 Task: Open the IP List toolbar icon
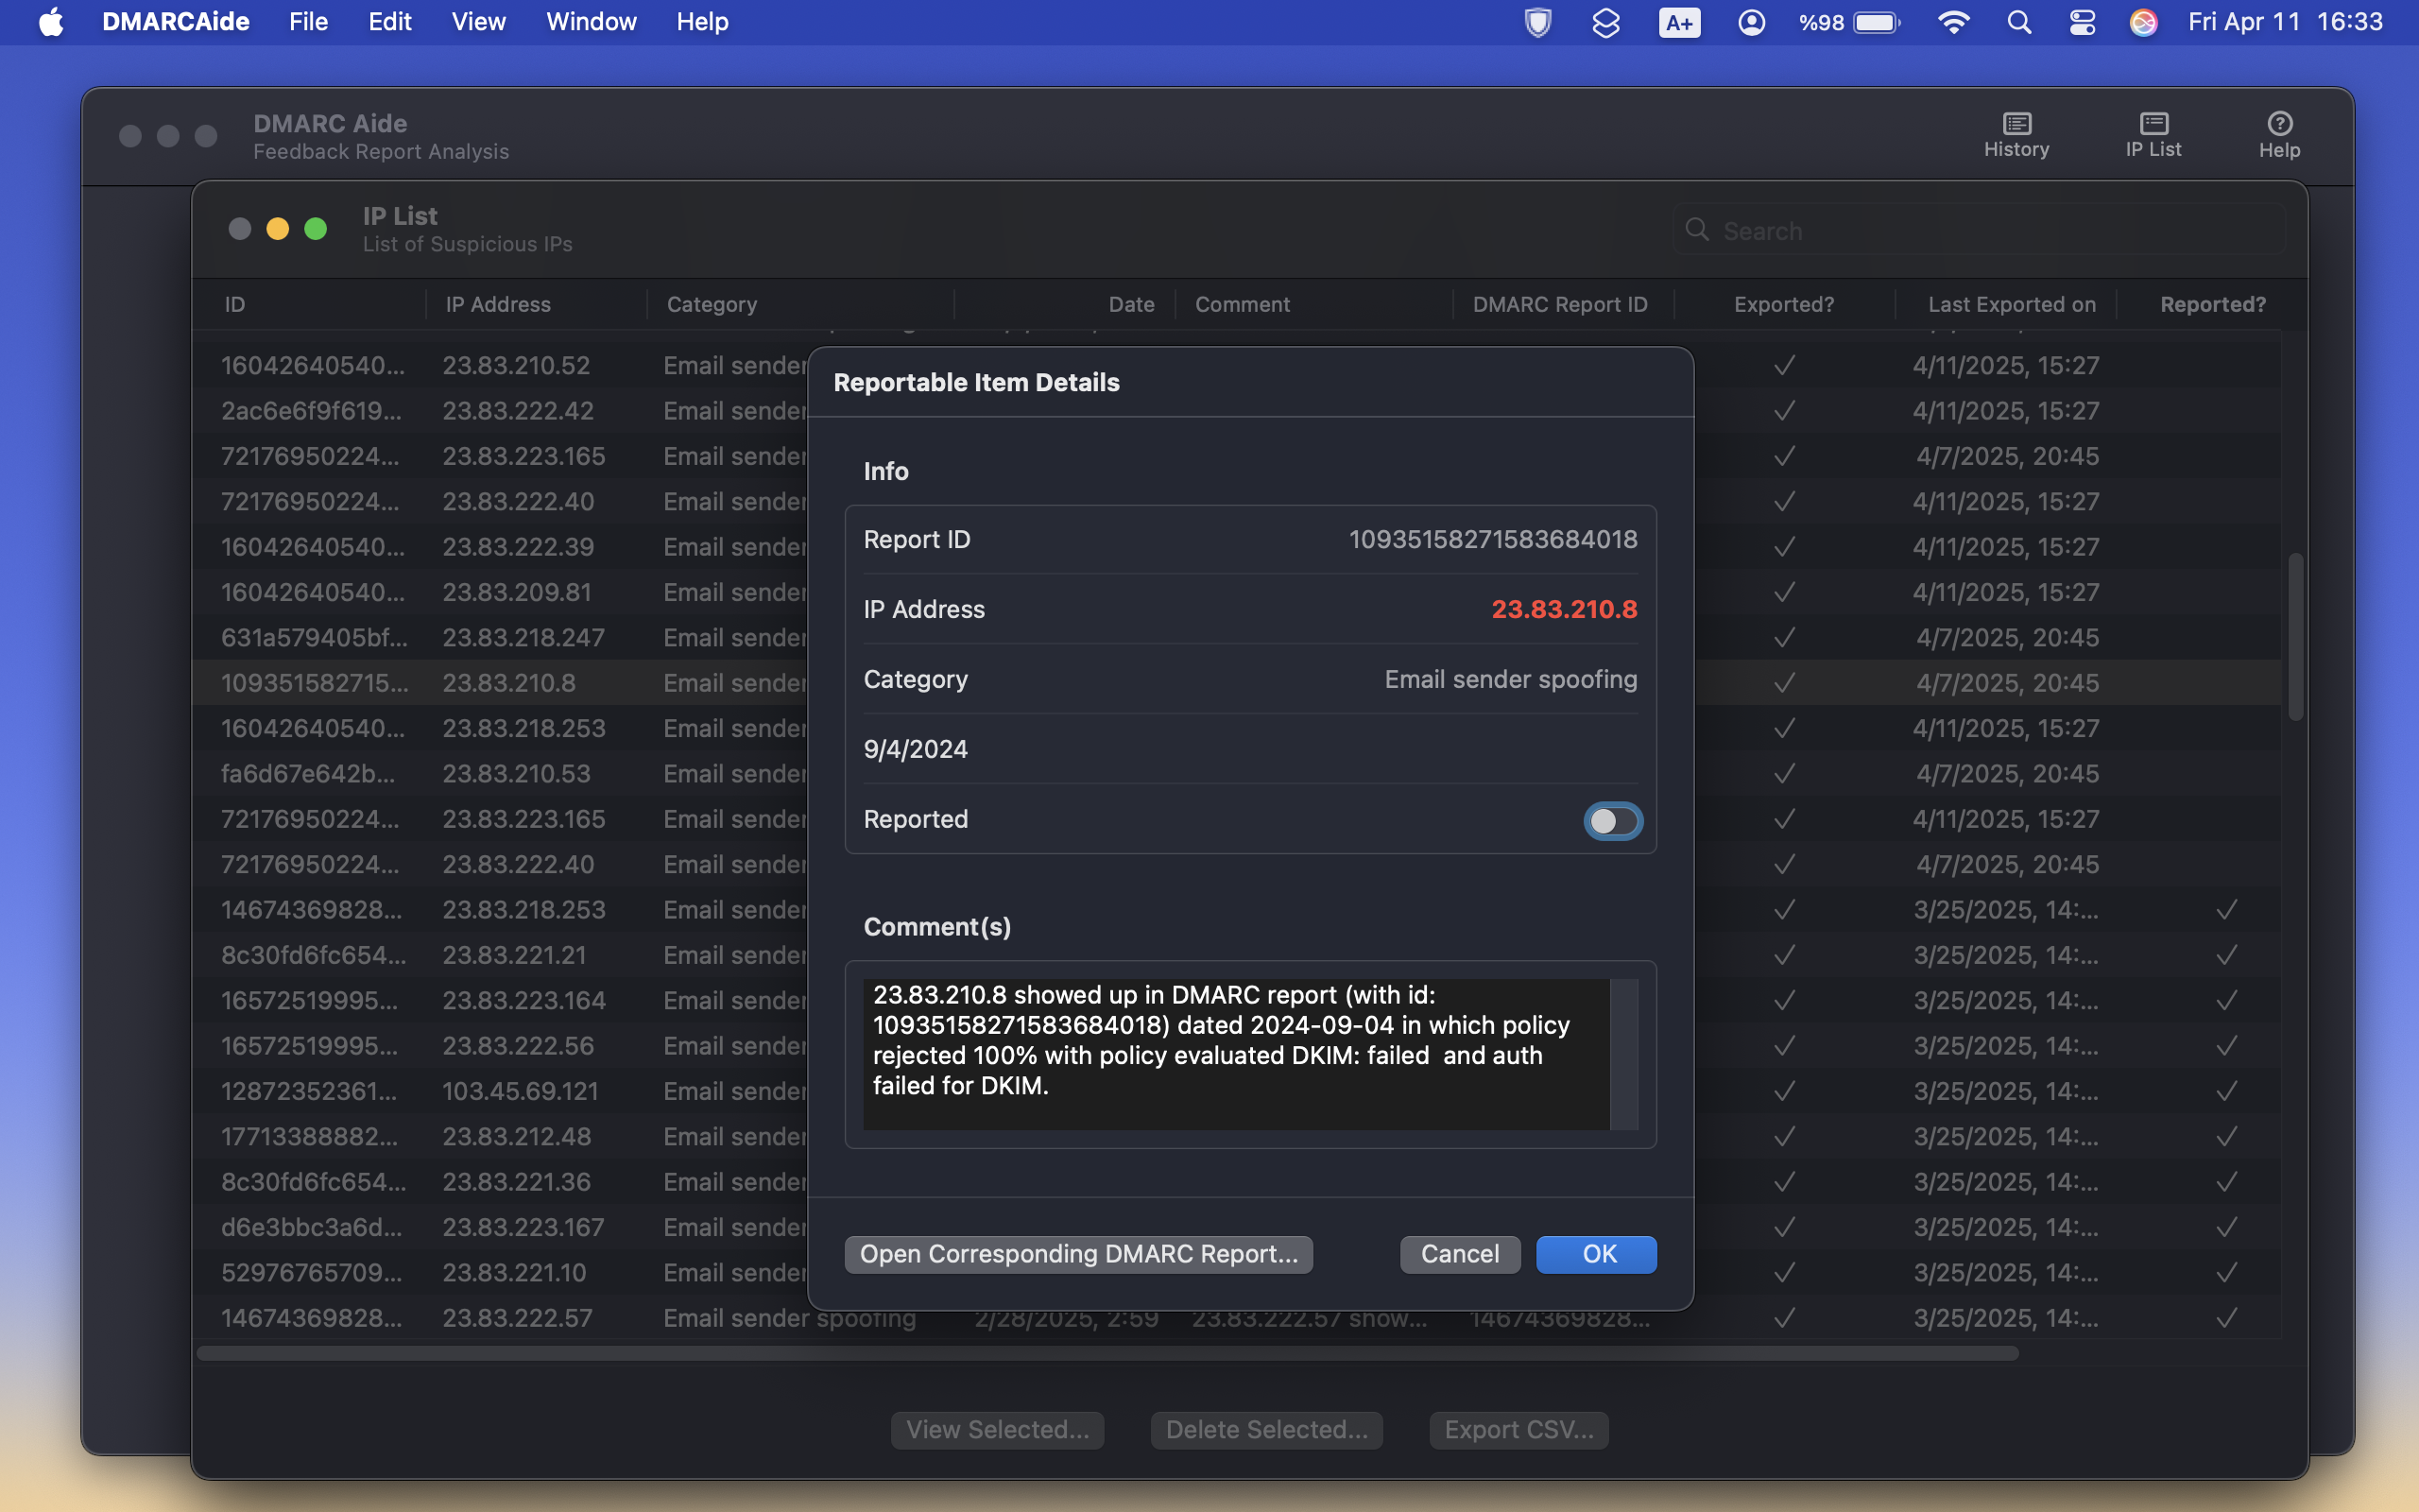(x=2153, y=135)
